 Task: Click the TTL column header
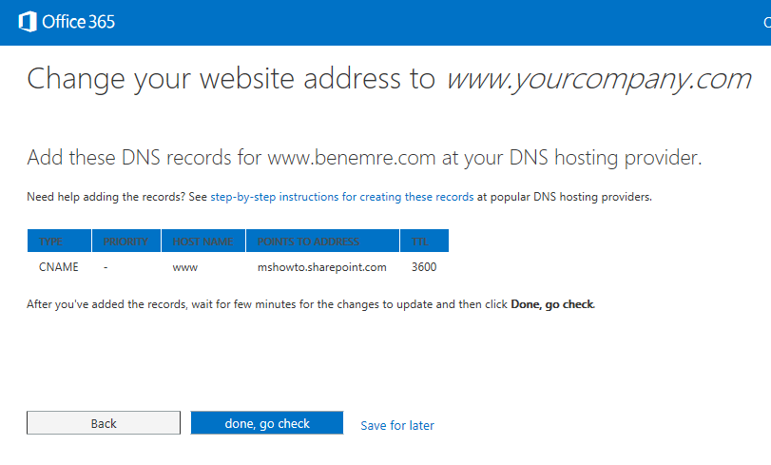pyautogui.click(x=424, y=242)
